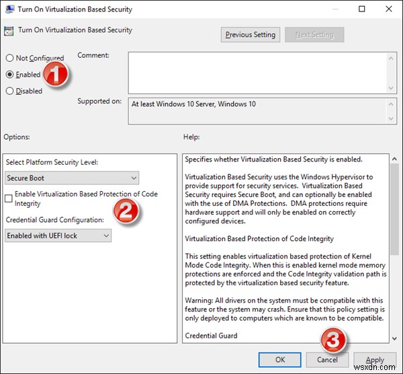Select the Disabled radio button

(x=9, y=91)
